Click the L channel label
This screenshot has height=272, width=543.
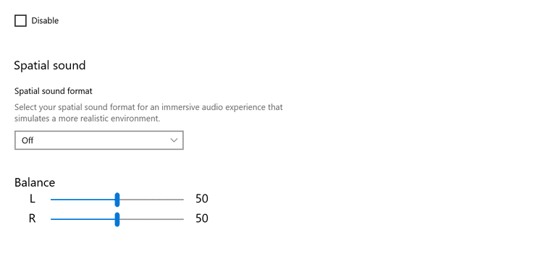pos(32,199)
